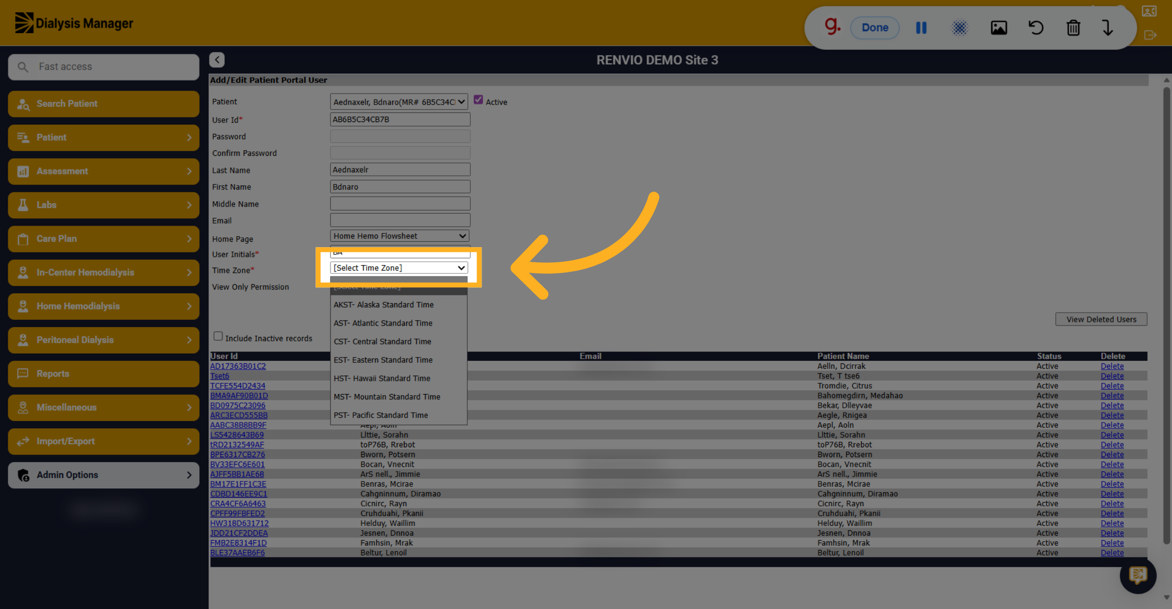Toggle the Active checkbox
This screenshot has height=609, width=1172.
(478, 100)
